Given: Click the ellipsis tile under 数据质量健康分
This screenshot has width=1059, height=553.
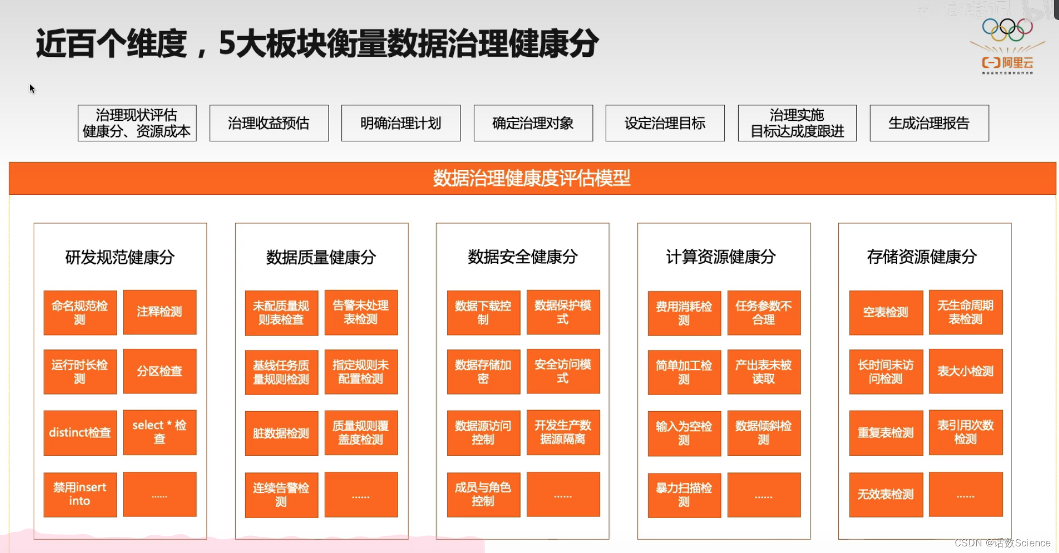Looking at the screenshot, I should point(361,495).
